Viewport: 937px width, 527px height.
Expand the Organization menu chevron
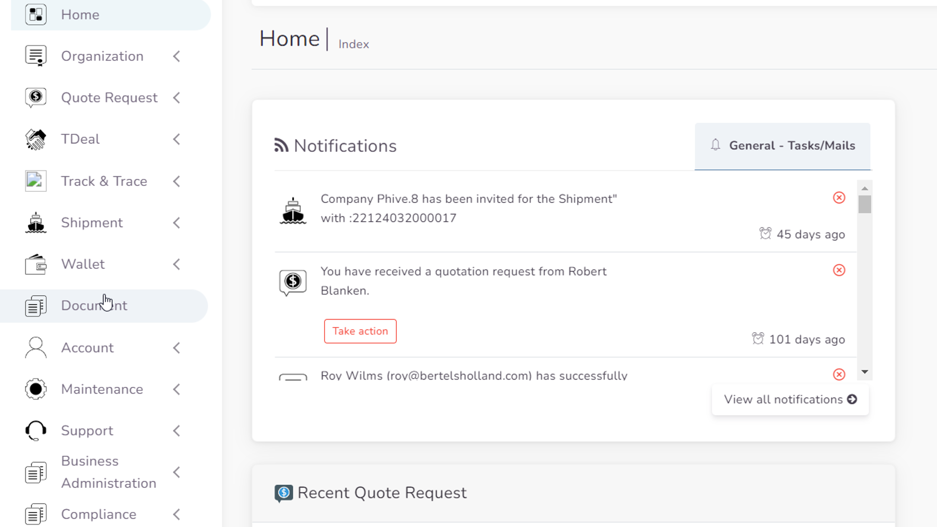coord(177,57)
